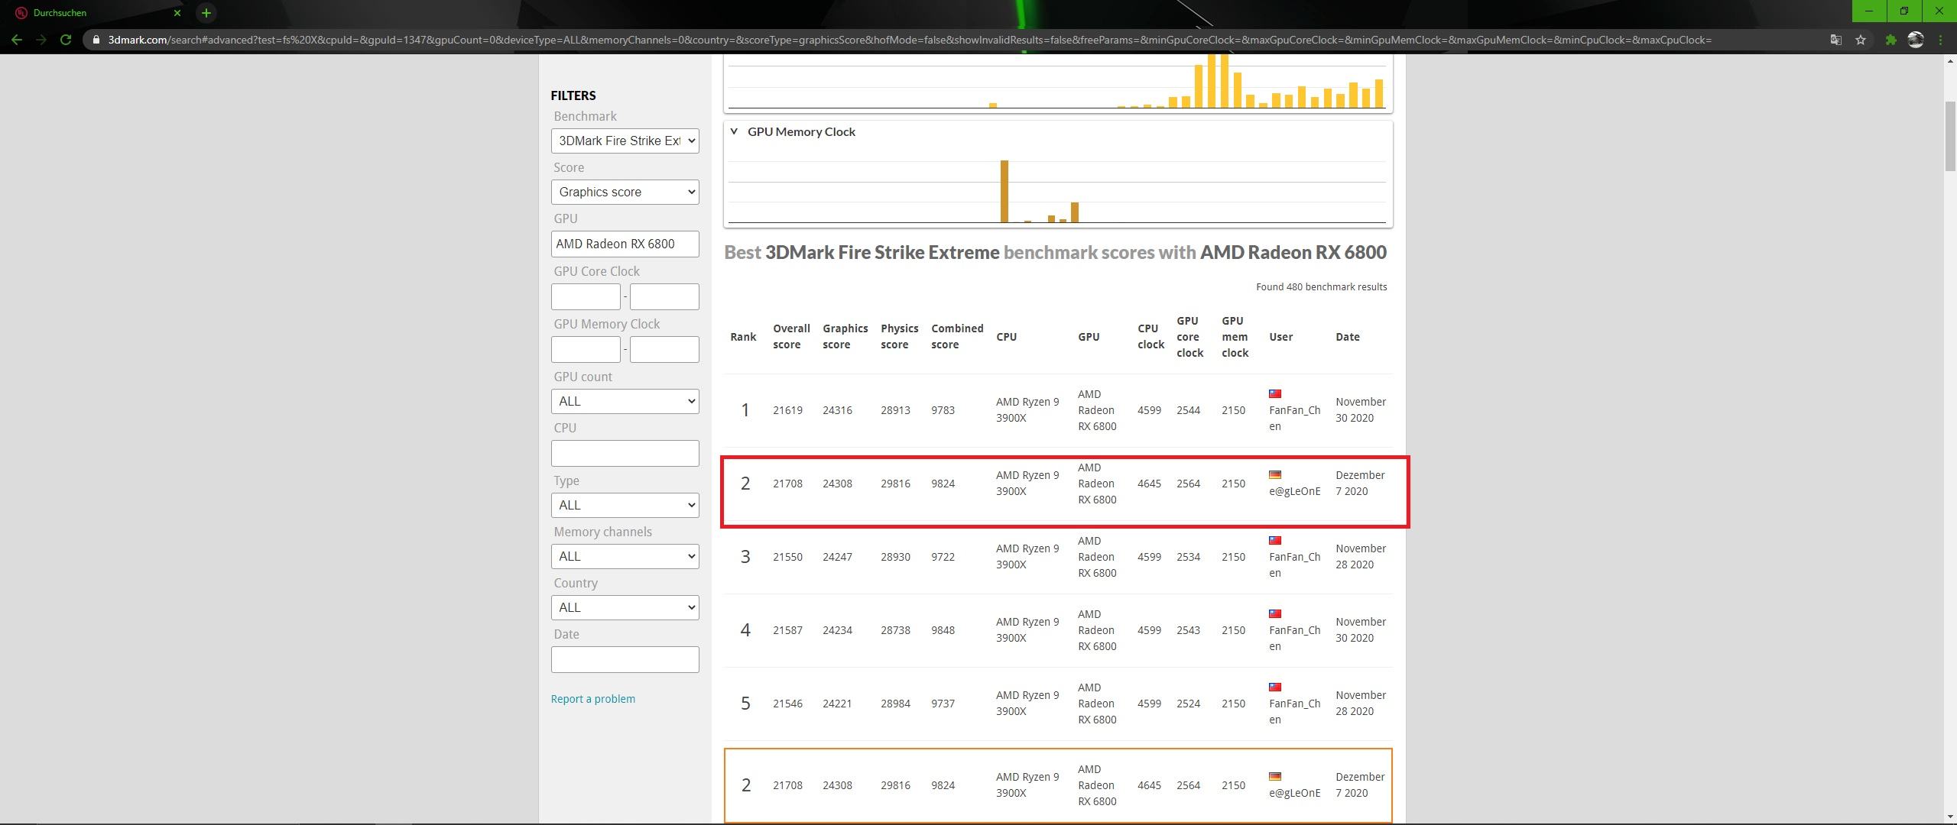1957x825 pixels.
Task: Open the GPU count dropdown
Action: tap(625, 401)
